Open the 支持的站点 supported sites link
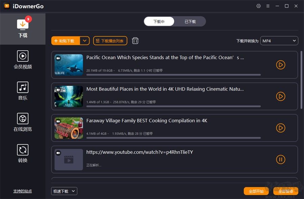 (x=23, y=191)
